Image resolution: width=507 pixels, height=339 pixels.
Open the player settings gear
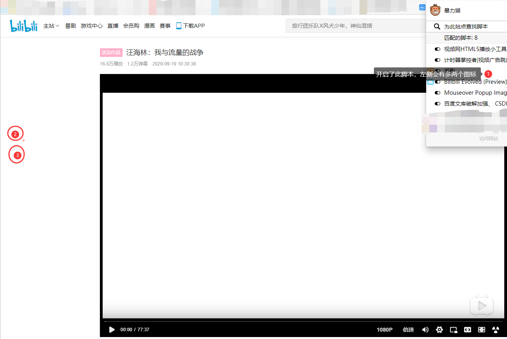coord(439,330)
